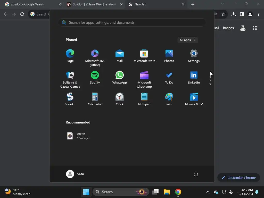Reload the page in Chrome
This screenshot has height=198, width=264.
22,14
